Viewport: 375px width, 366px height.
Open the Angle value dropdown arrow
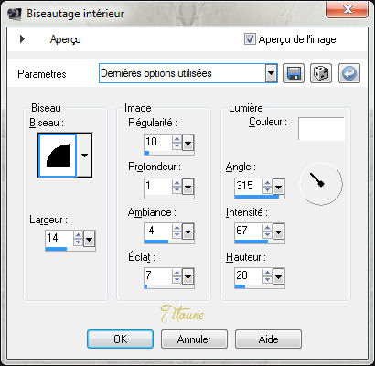(x=278, y=187)
